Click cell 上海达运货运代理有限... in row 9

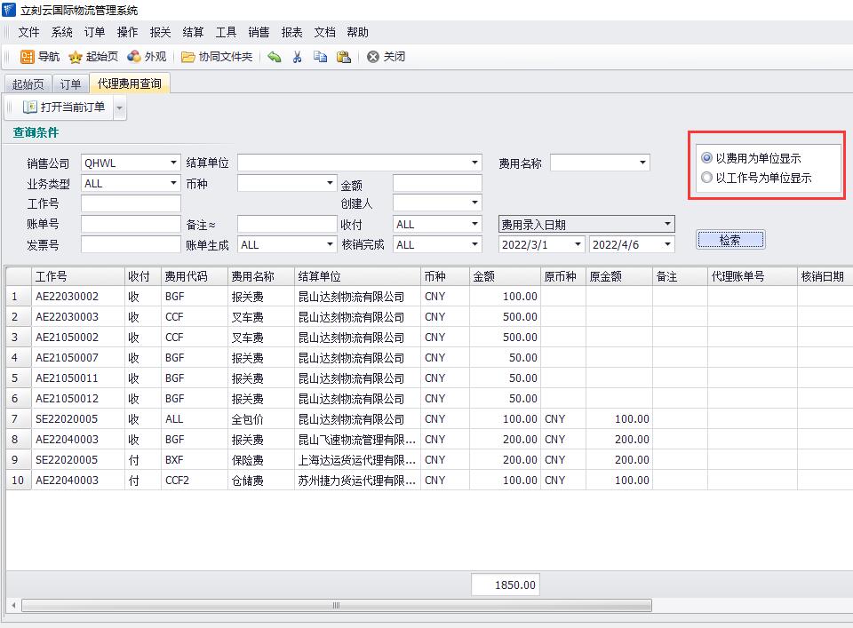357,460
